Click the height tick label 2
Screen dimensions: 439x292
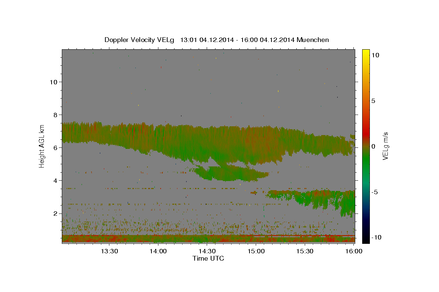(55, 214)
